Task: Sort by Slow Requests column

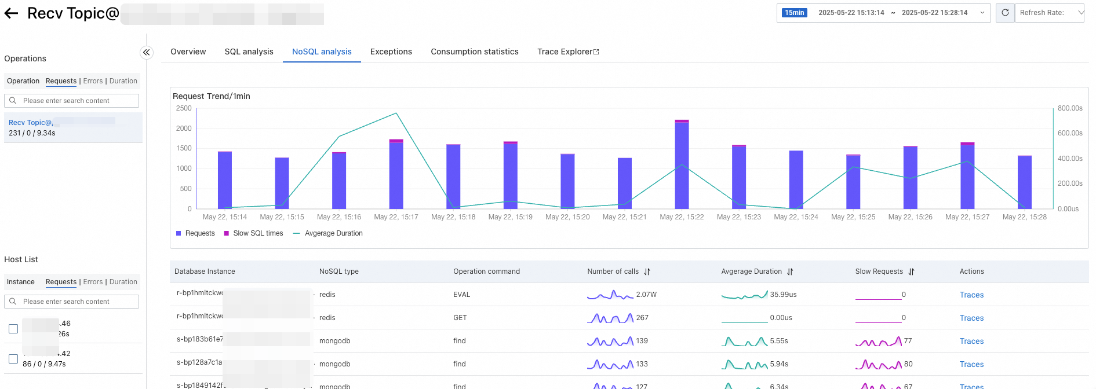Action: pyautogui.click(x=911, y=271)
